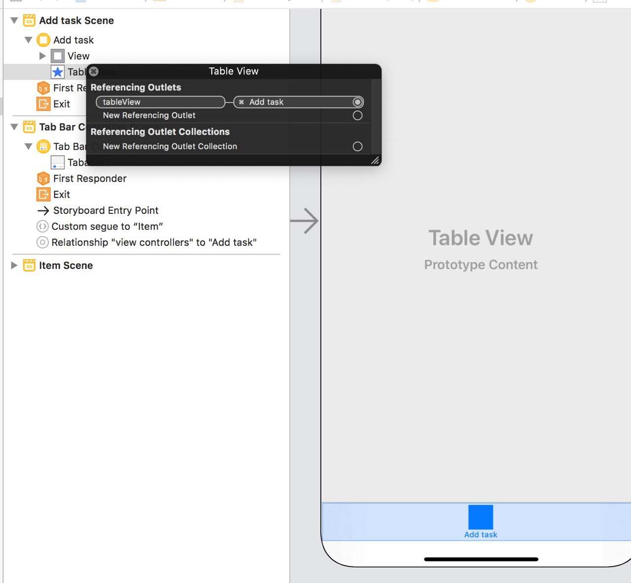Expand the Item Scene triangle
The image size is (631, 583).
tap(14, 266)
